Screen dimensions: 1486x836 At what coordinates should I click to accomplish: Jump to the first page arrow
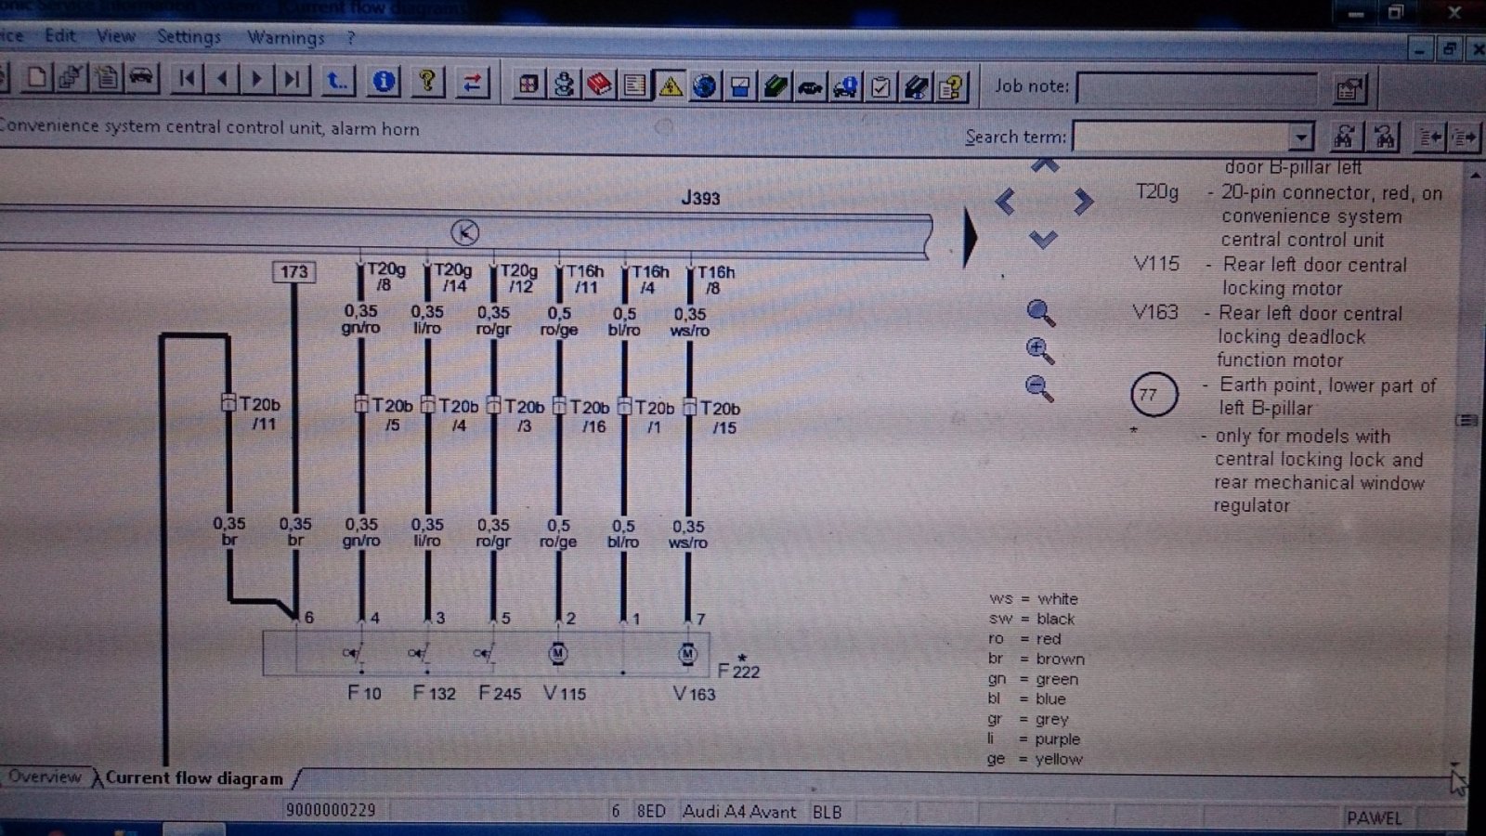188,79
